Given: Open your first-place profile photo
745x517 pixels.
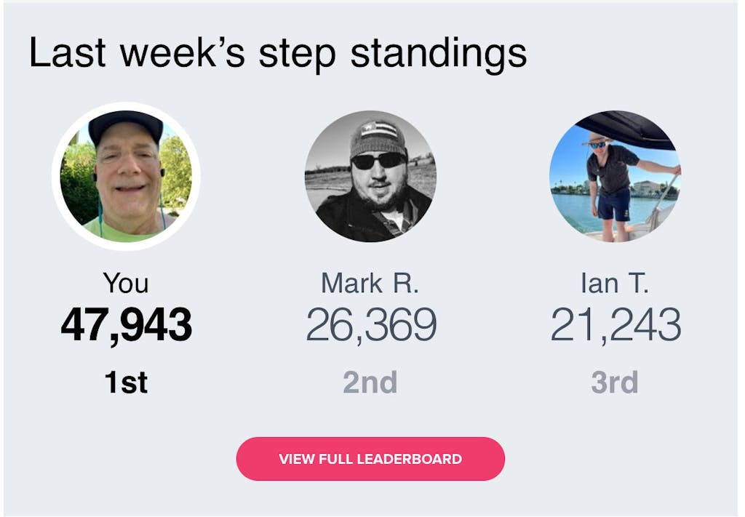Looking at the screenshot, I should coord(126,177).
